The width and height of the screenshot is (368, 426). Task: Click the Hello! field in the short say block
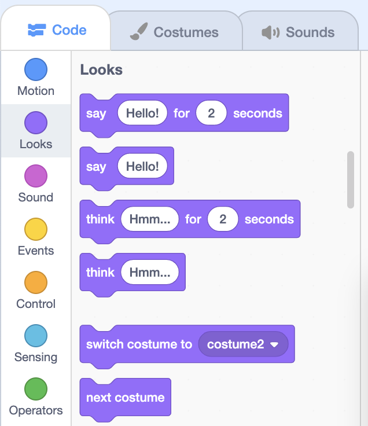(x=142, y=166)
